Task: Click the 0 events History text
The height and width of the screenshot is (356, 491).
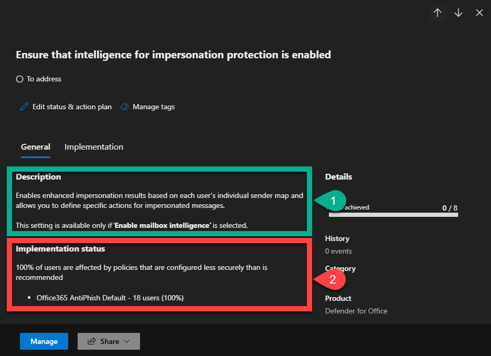Action: coord(338,251)
